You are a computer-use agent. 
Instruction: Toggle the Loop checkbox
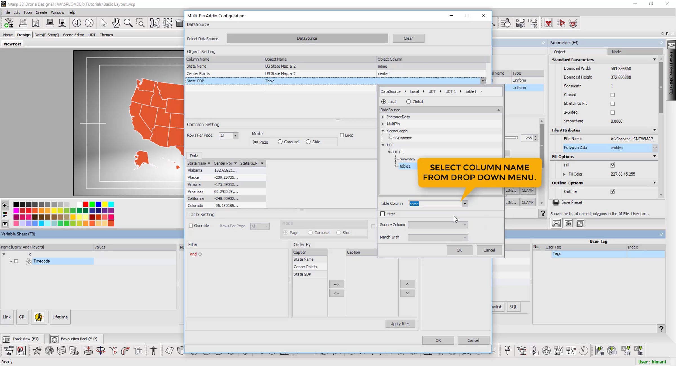(342, 135)
